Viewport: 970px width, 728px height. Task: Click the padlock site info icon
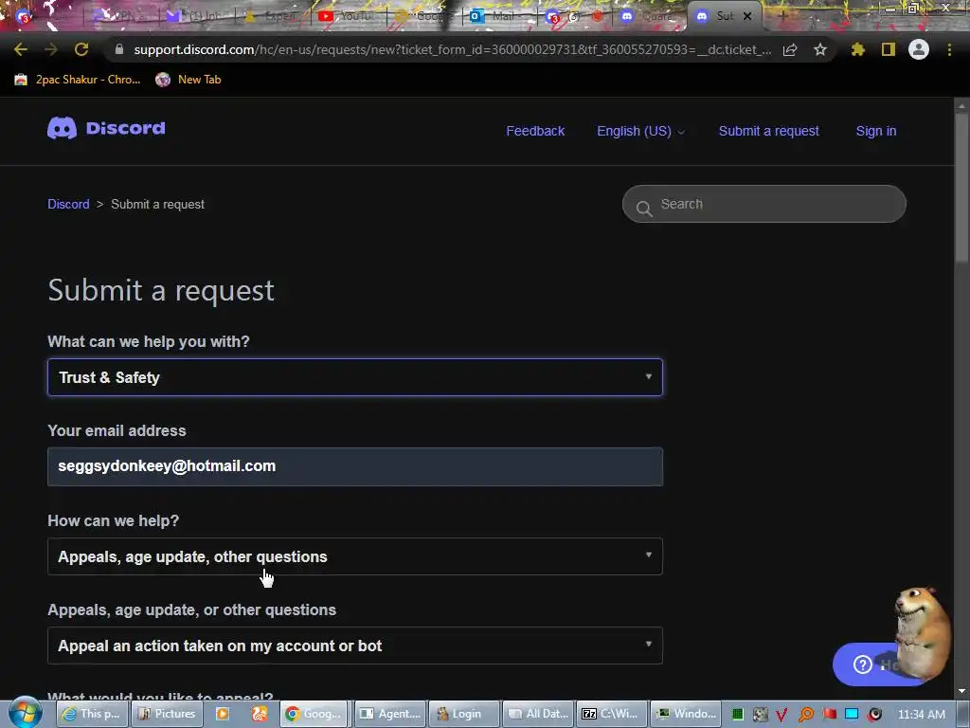[x=118, y=49]
